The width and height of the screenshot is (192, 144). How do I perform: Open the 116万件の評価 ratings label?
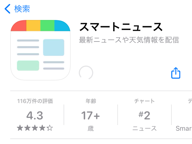[35, 101]
